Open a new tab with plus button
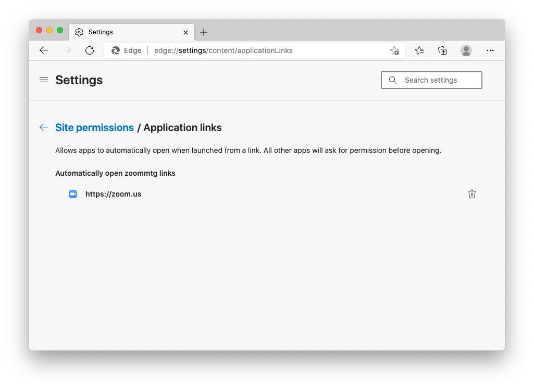Image resolution: width=534 pixels, height=389 pixels. (x=204, y=32)
